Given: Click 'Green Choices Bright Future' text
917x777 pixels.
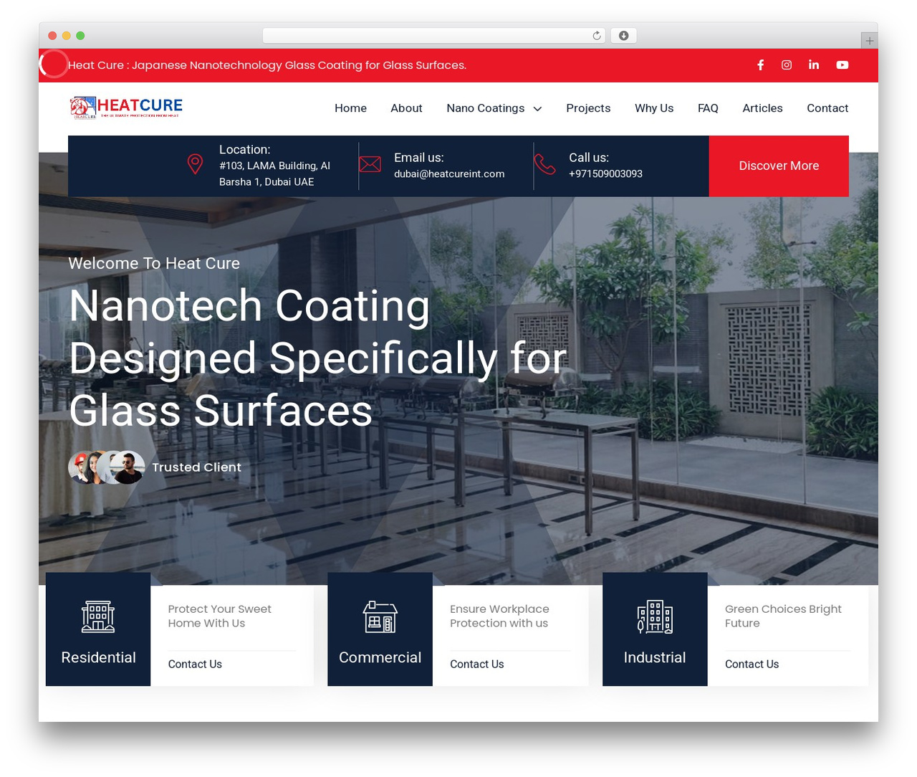Looking at the screenshot, I should tap(783, 616).
